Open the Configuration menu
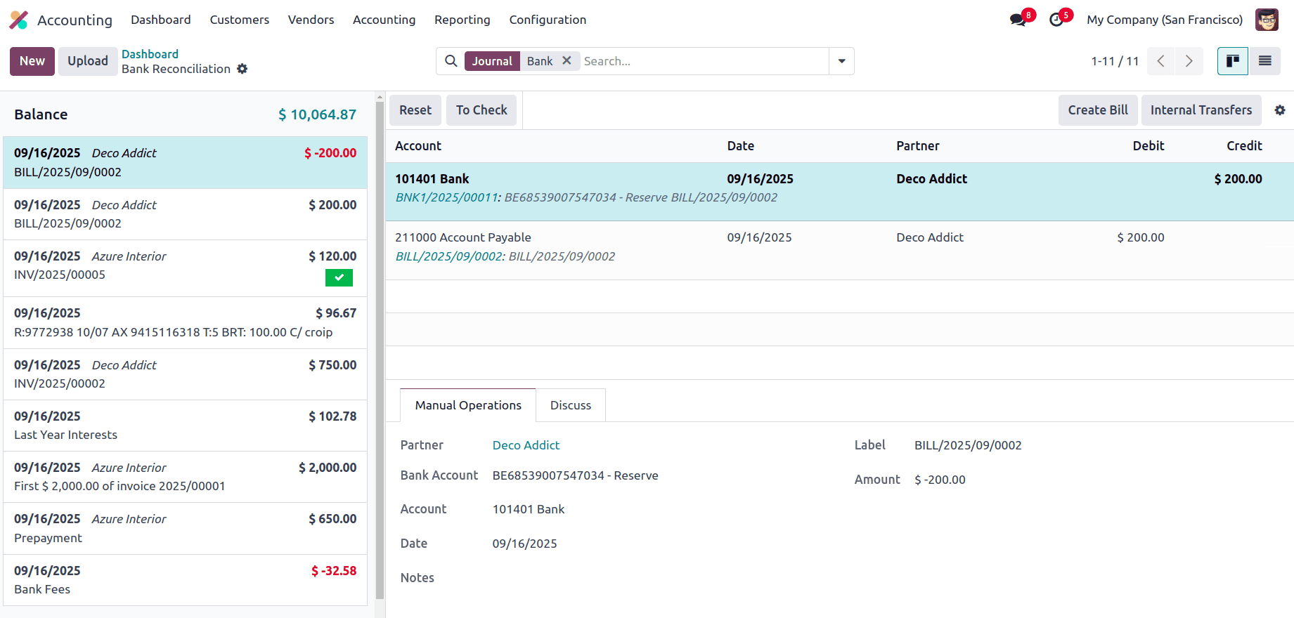Viewport: 1294px width, 618px height. tap(548, 20)
